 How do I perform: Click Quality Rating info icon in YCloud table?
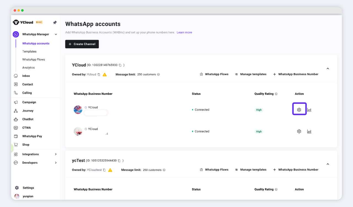pyautogui.click(x=276, y=94)
